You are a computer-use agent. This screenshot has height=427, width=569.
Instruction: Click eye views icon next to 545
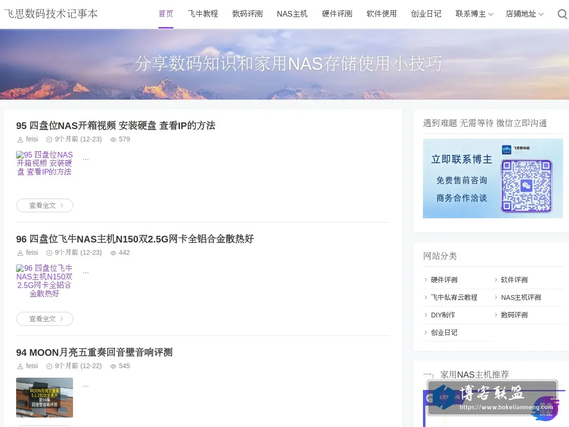(113, 366)
